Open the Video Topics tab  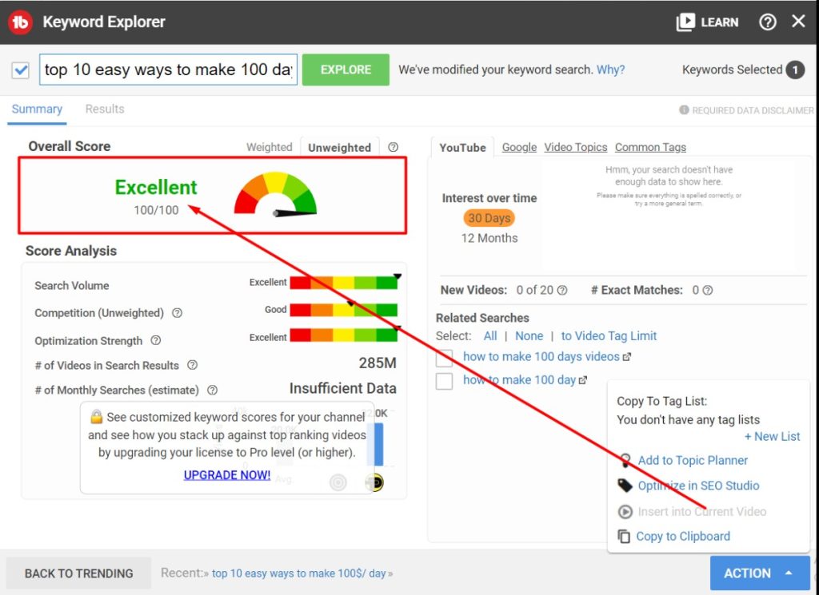coord(576,148)
